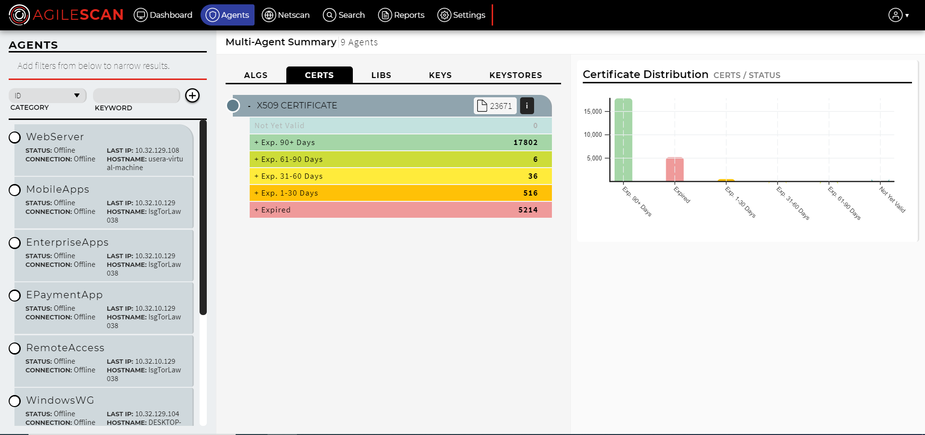Image resolution: width=925 pixels, height=435 pixels.
Task: Open the ID category dropdown
Action: click(47, 95)
